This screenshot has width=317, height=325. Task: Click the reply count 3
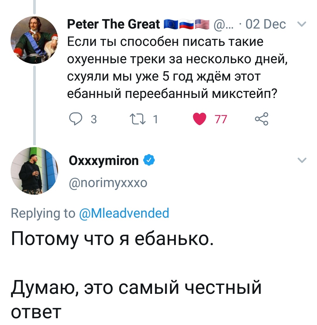pyautogui.click(x=93, y=120)
